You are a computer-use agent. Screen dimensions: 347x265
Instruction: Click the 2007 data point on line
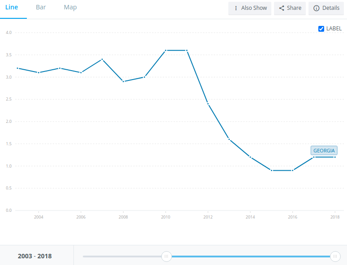pos(102,59)
